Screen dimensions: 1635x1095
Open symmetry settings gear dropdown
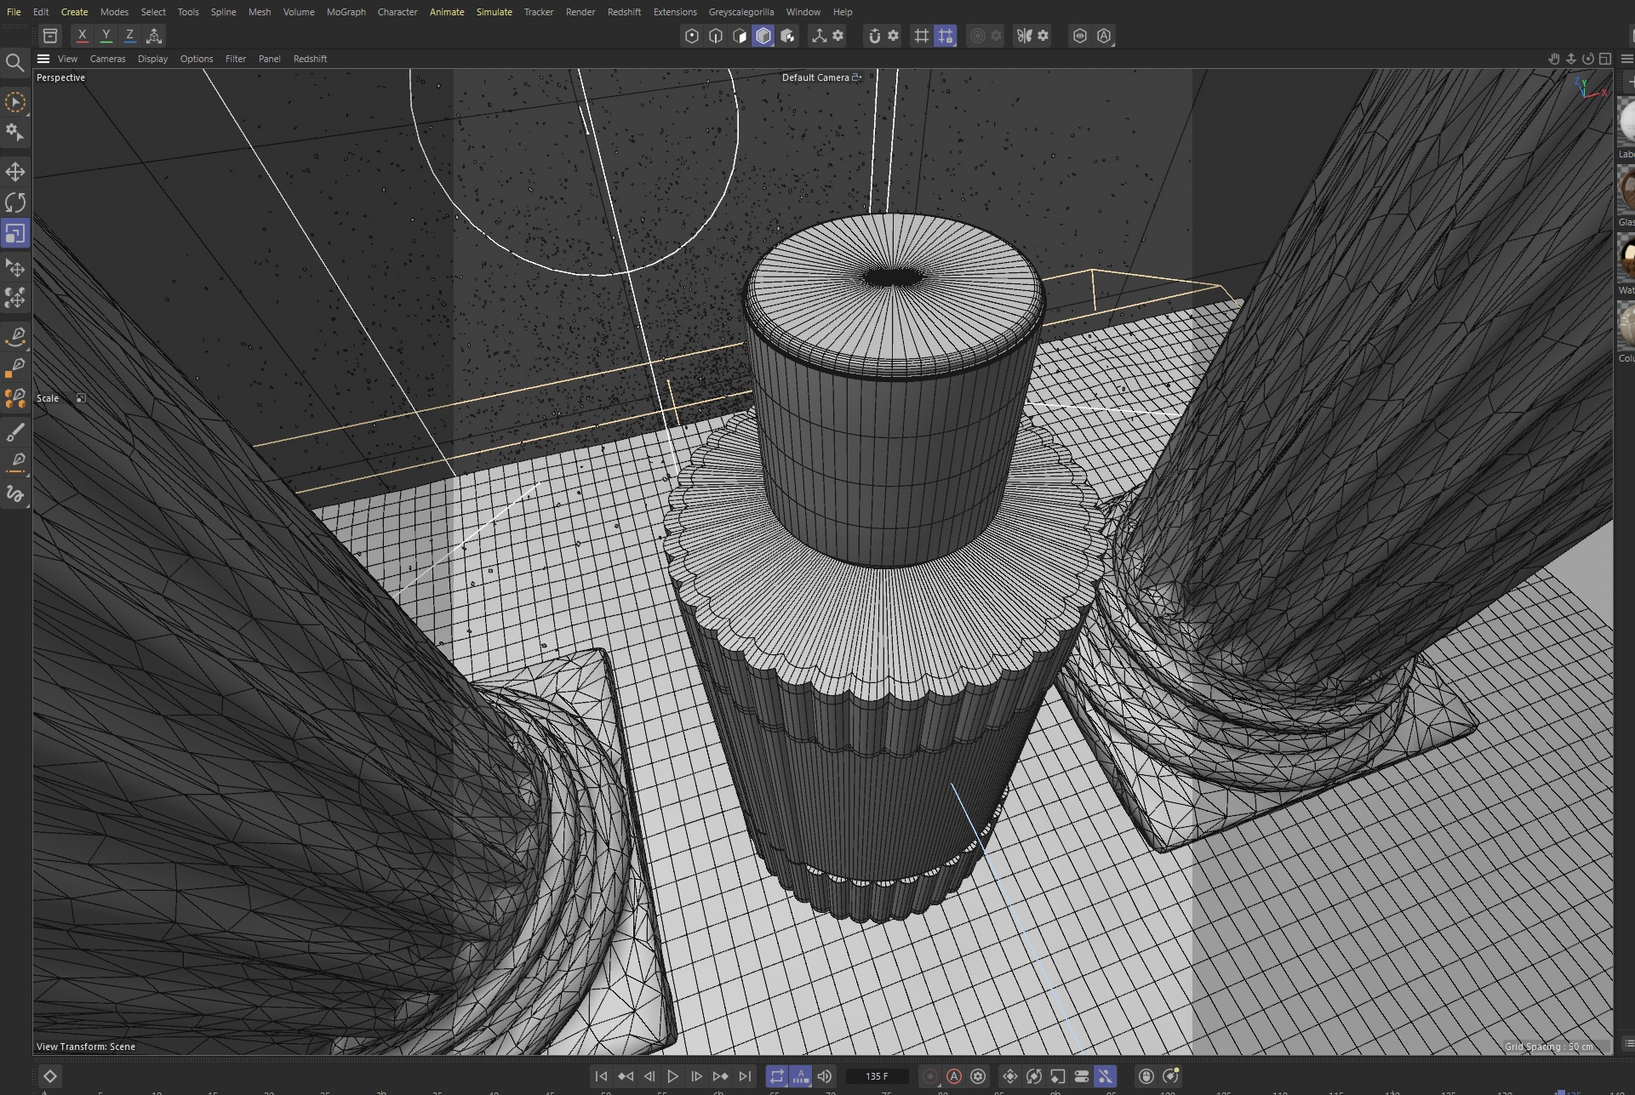tap(1043, 36)
